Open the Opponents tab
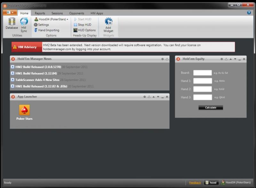This screenshot has width=256, height=188. (76, 13)
